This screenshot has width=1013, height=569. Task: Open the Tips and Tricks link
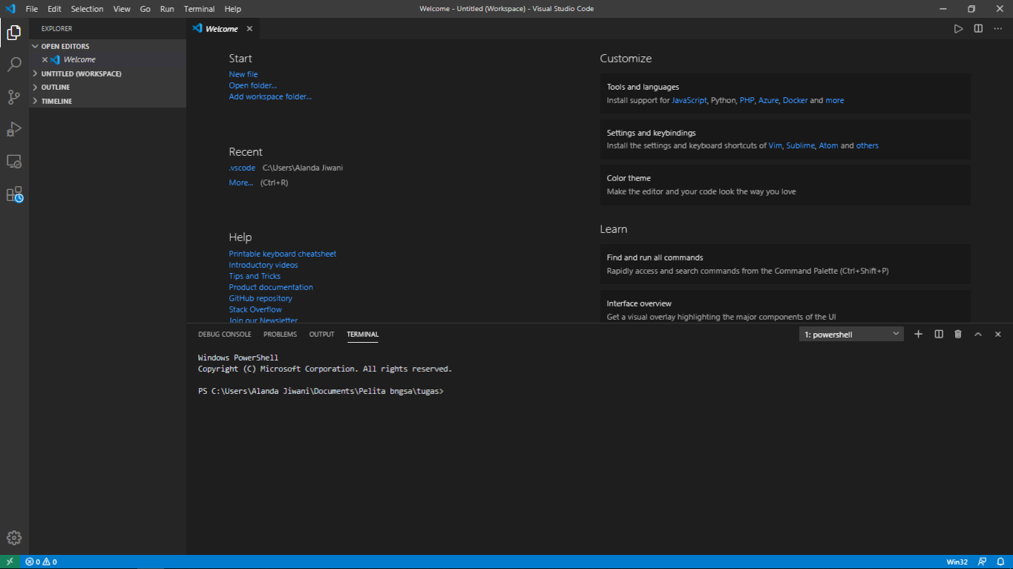(x=255, y=276)
